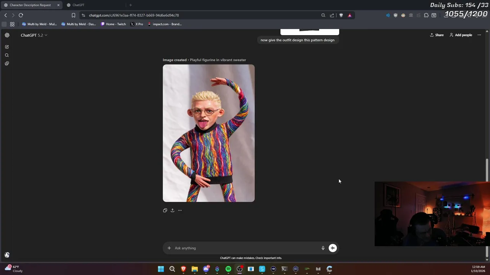490x275 pixels.
Task: Click 'Playful figurine in vibrant sweater' caption
Action: click(x=218, y=60)
